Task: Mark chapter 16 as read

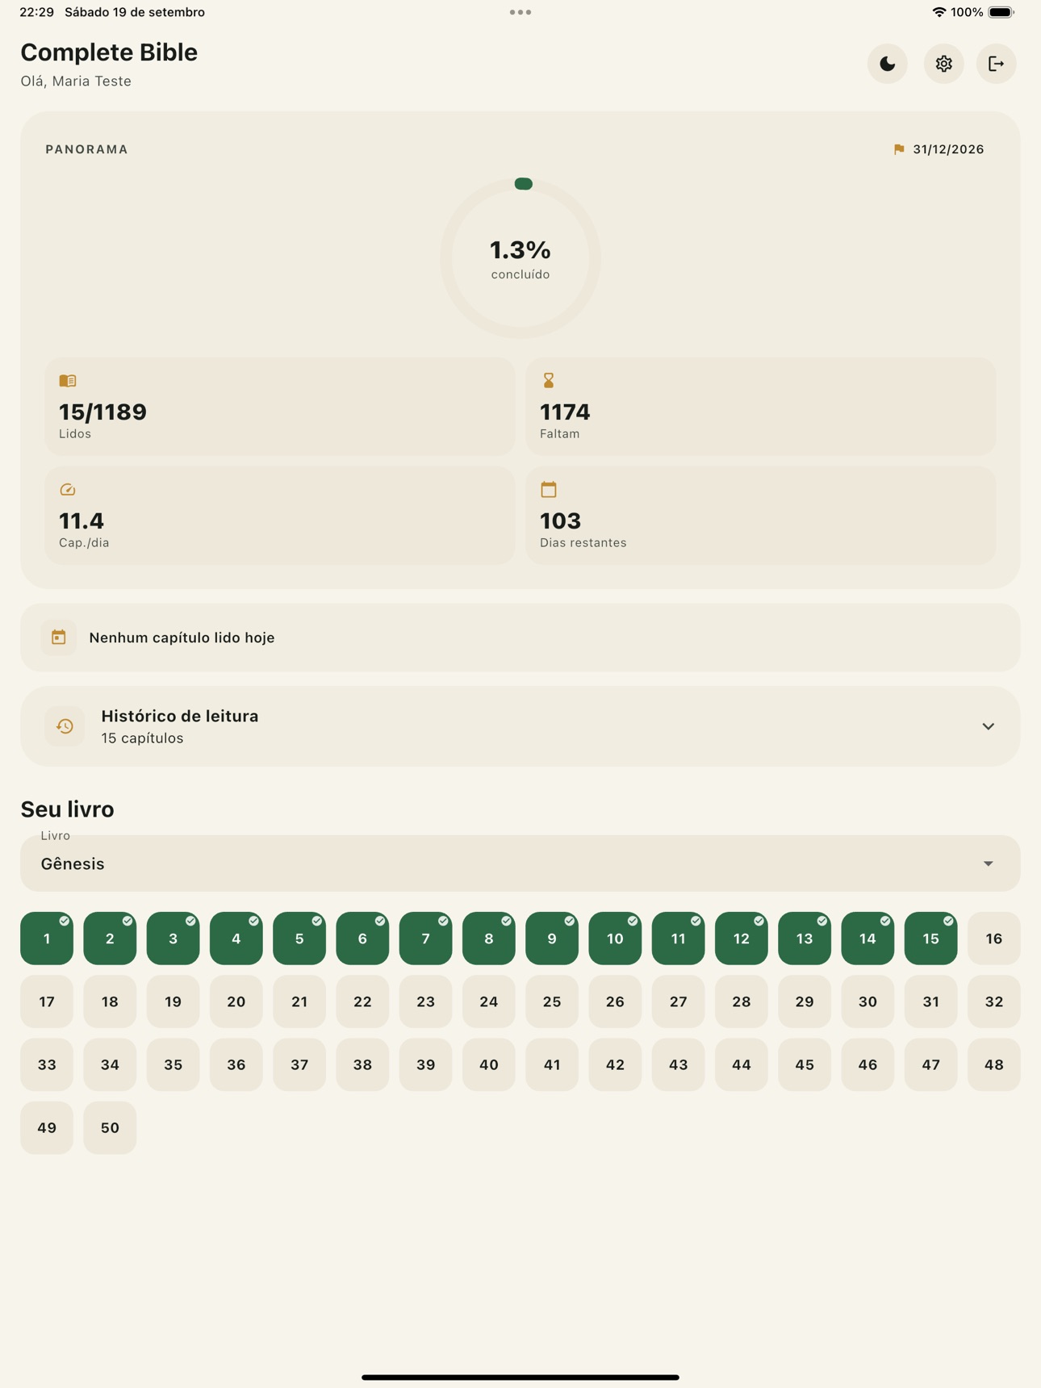Action: point(994,939)
